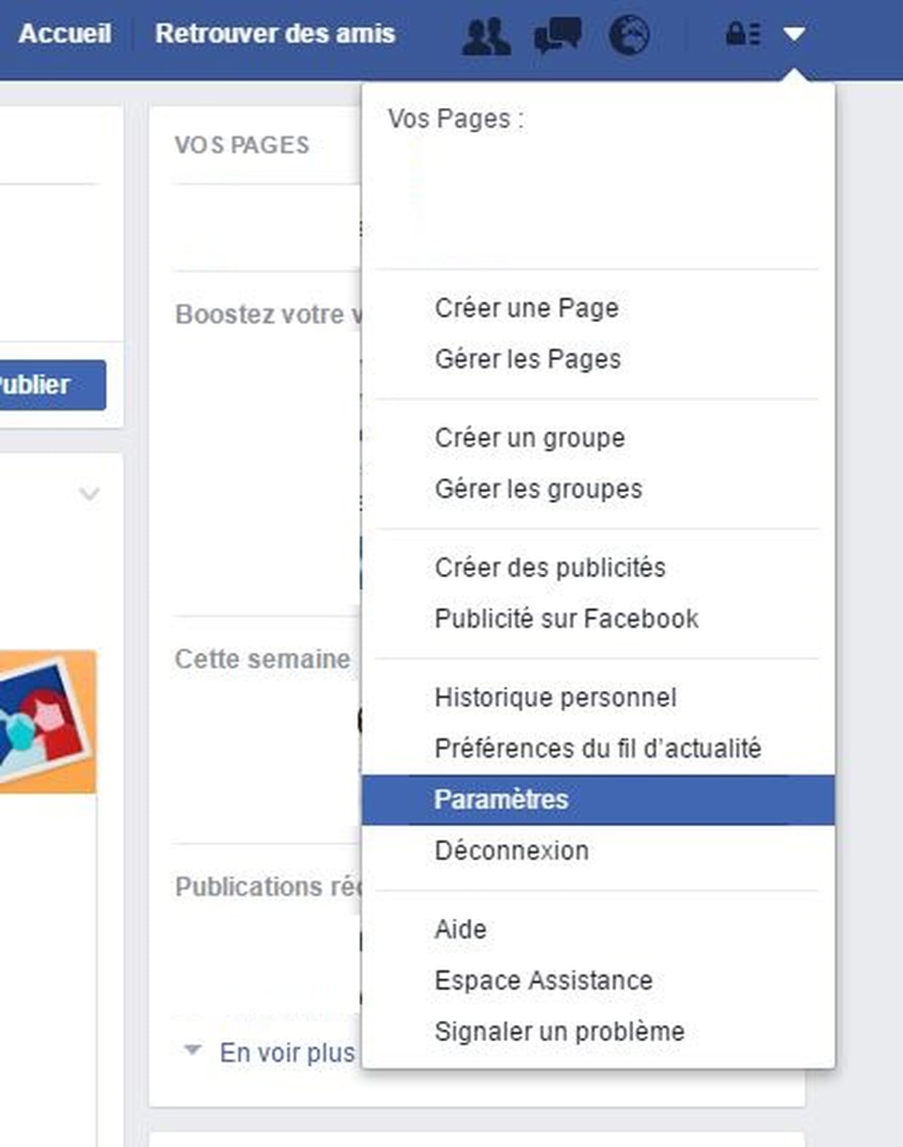Viewport: 903px width, 1147px height.
Task: Click "Créer une Page" menu entry
Action: pos(526,308)
